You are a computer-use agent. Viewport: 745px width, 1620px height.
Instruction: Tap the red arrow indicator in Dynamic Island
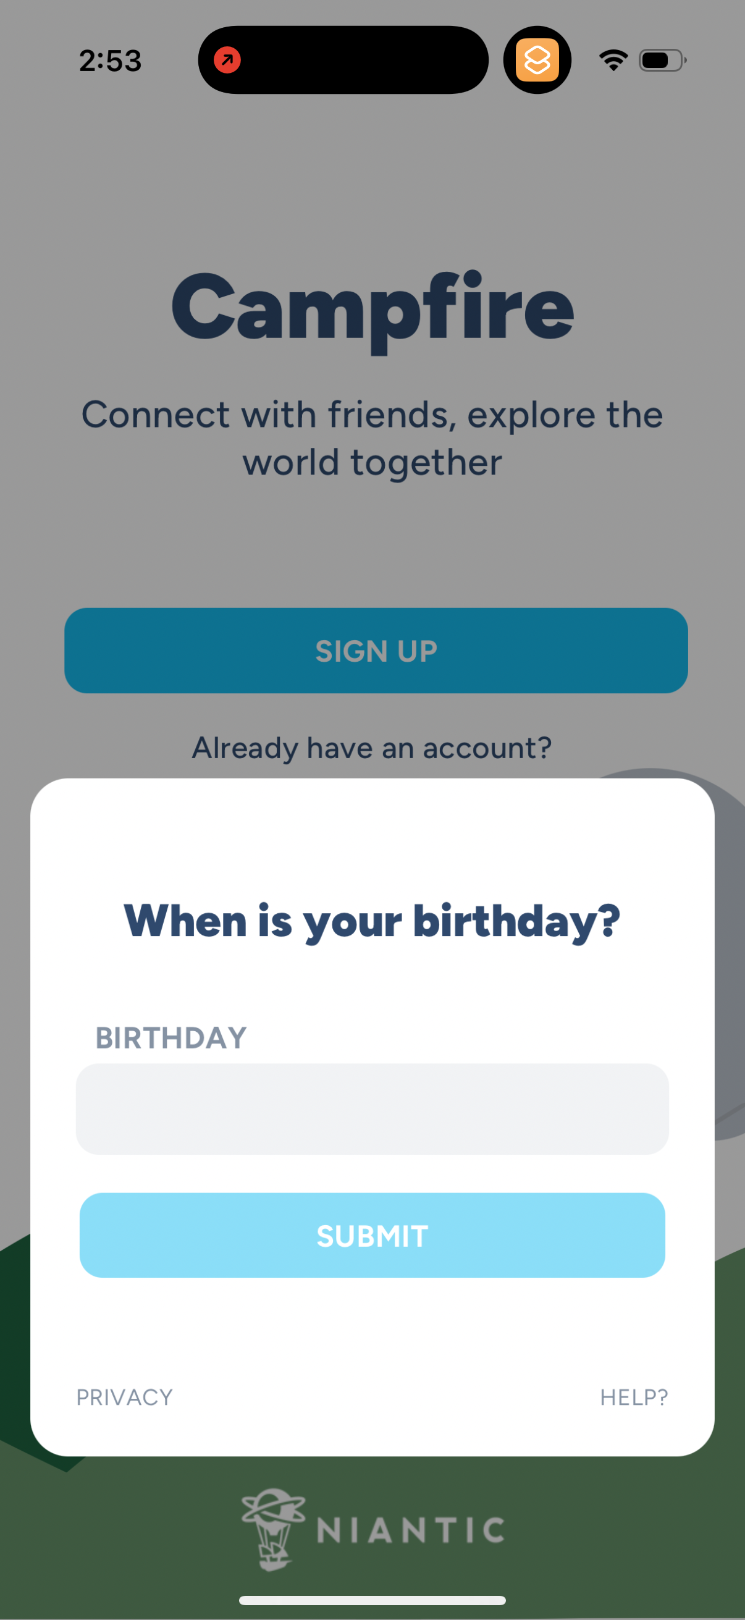pyautogui.click(x=227, y=61)
